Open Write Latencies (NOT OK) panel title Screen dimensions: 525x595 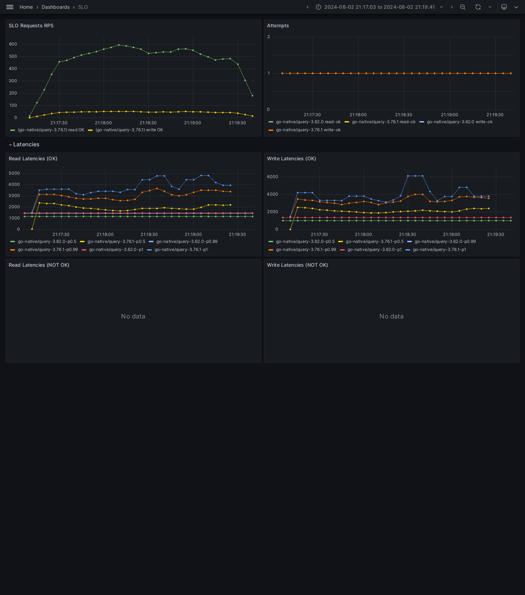[297, 265]
